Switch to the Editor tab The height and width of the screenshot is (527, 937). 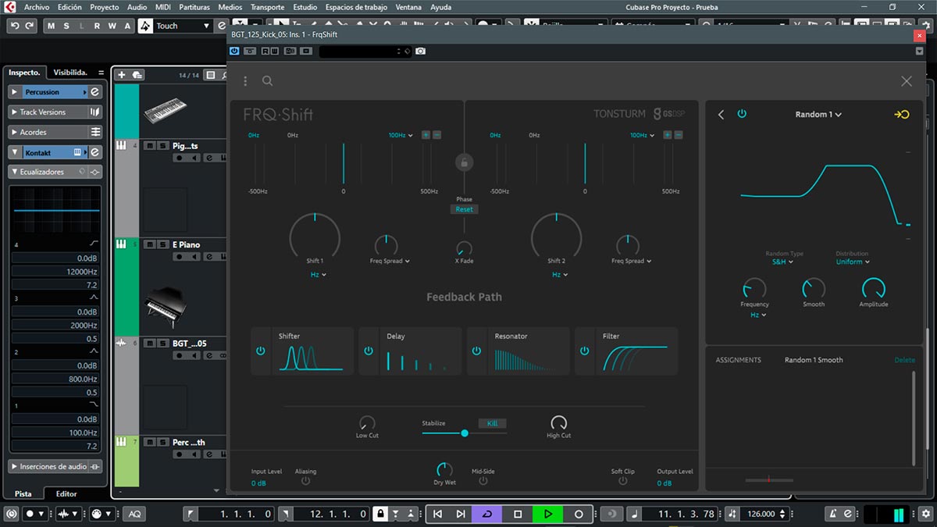(x=66, y=493)
